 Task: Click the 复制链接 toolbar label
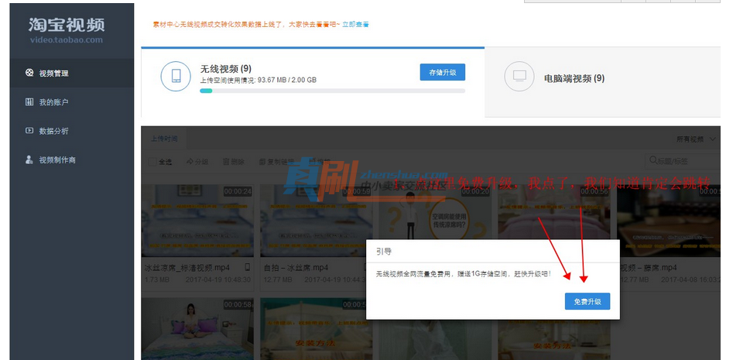[x=280, y=162]
